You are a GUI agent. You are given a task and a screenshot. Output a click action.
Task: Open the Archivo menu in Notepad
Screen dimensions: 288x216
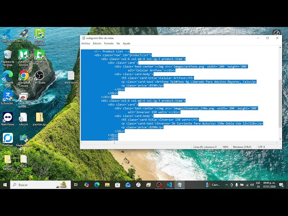click(85, 44)
